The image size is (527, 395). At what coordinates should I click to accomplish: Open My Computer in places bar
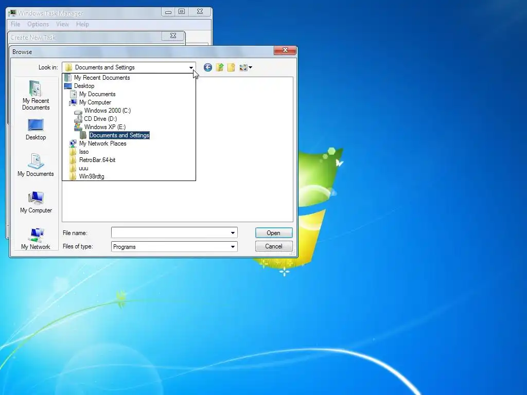36,202
